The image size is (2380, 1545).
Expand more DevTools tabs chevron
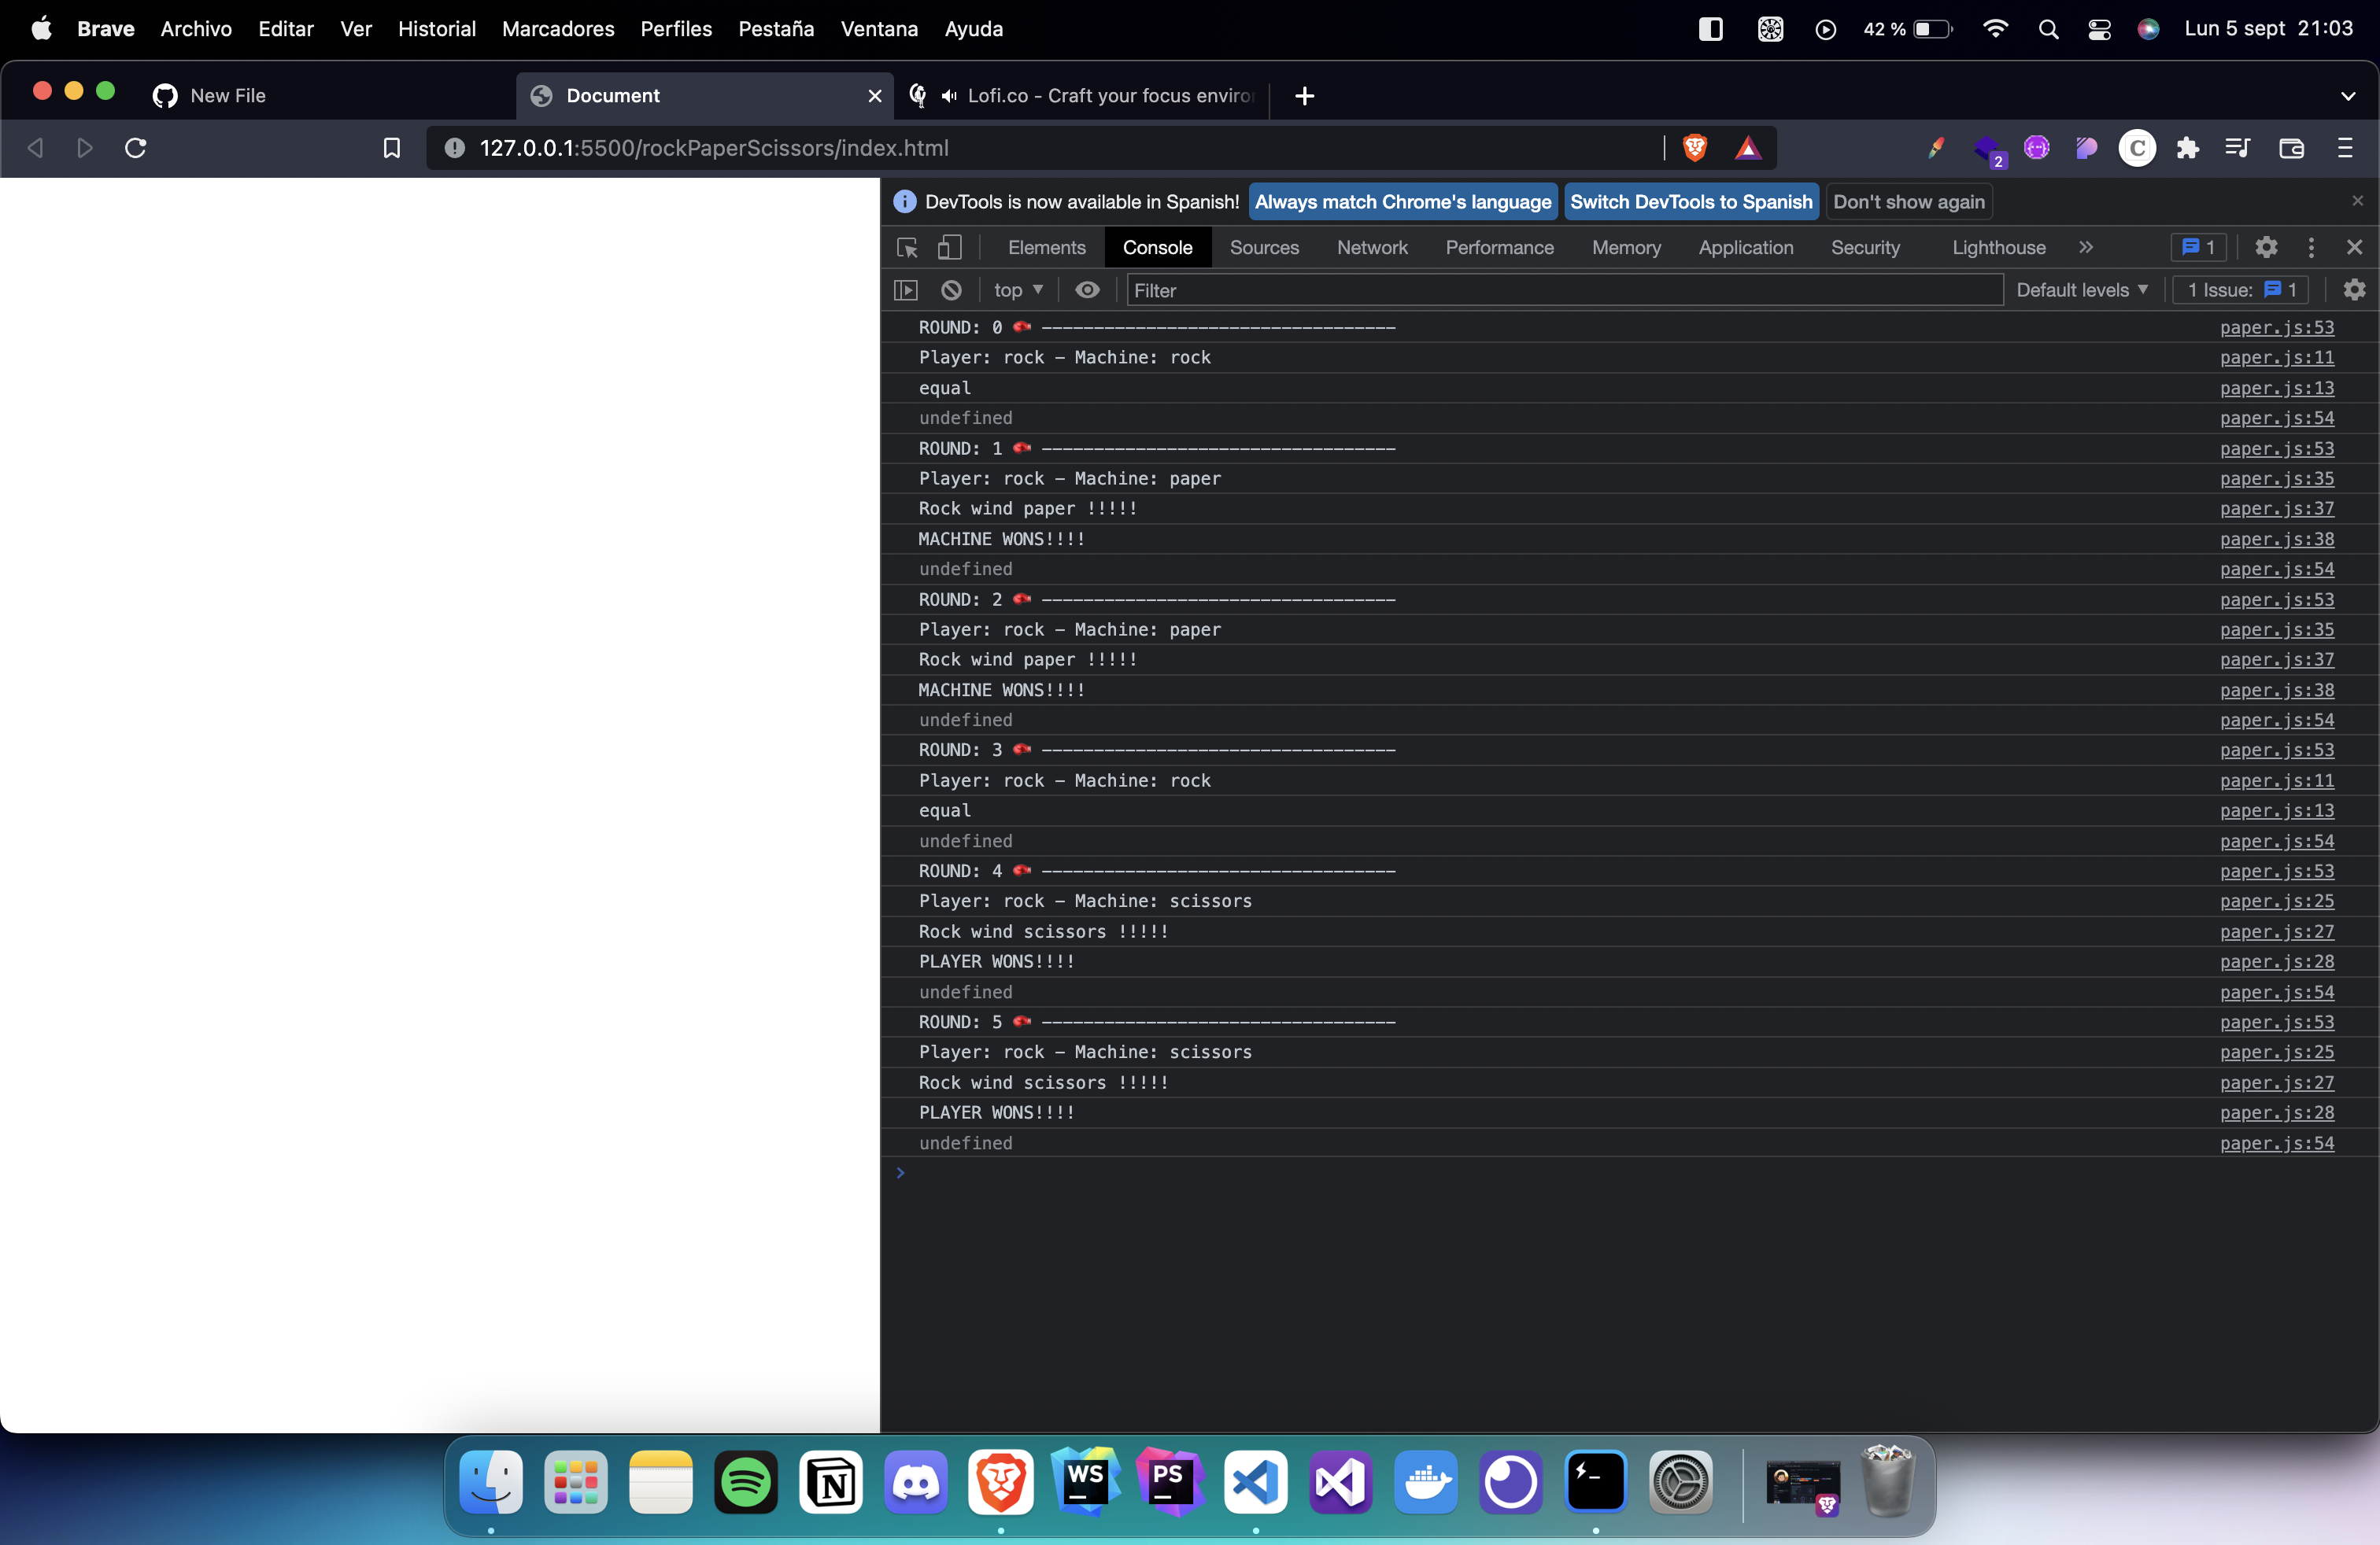2085,247
